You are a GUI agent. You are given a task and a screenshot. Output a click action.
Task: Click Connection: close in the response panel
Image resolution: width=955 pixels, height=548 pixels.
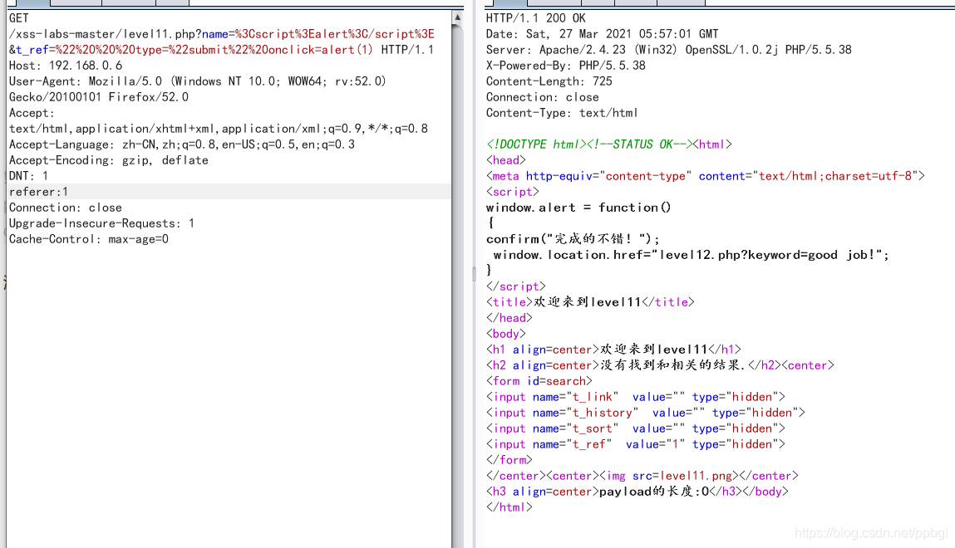543,97
